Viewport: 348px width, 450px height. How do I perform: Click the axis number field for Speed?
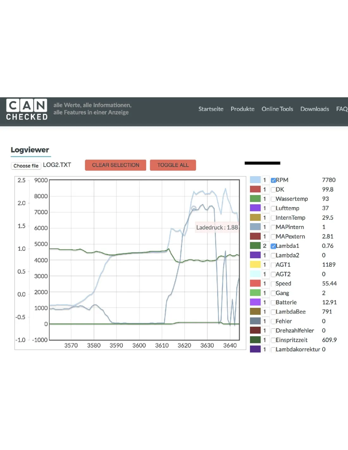tap(265, 284)
